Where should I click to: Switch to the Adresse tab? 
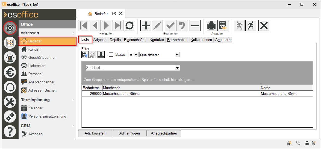coord(100,40)
